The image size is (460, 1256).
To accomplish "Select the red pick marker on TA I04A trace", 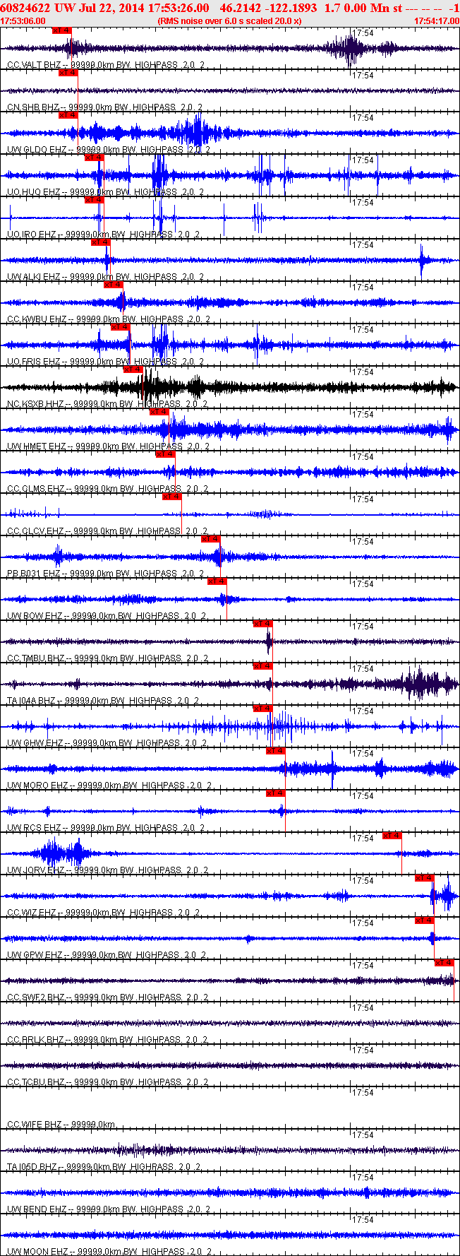I will [263, 666].
